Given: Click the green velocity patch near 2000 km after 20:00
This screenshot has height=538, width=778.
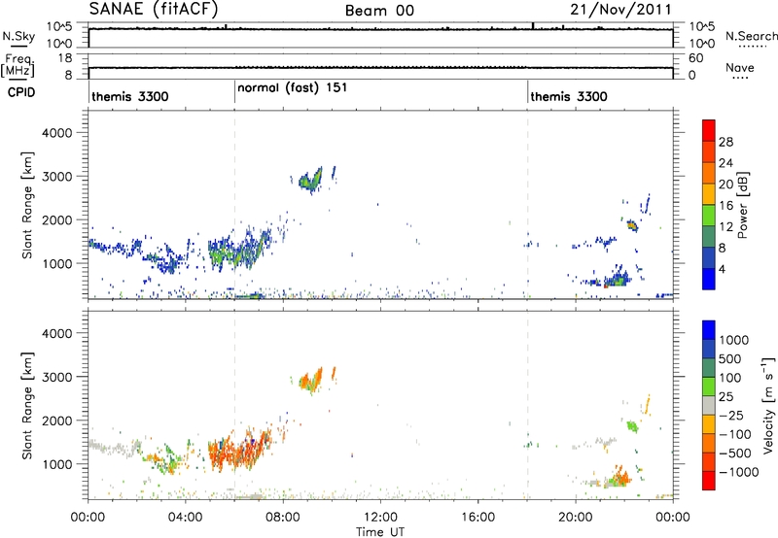Looking at the screenshot, I should tap(632, 425).
